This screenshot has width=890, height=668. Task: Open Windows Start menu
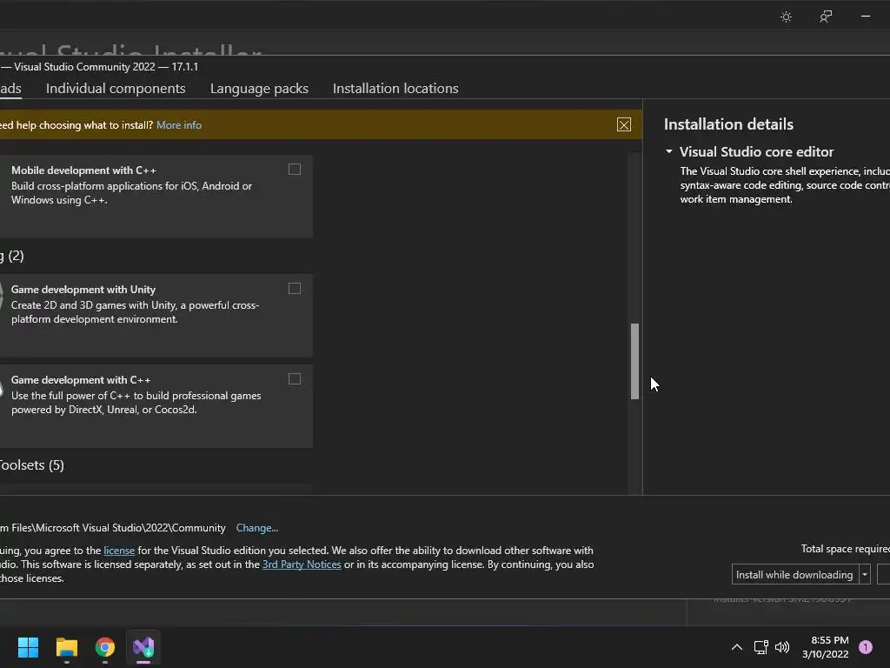coord(28,647)
